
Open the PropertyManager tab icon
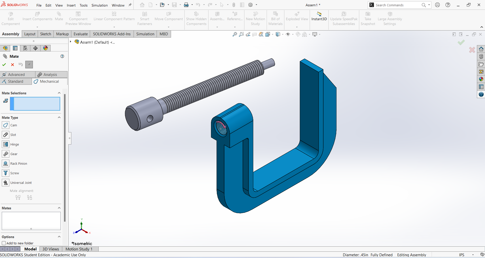[x=15, y=48]
